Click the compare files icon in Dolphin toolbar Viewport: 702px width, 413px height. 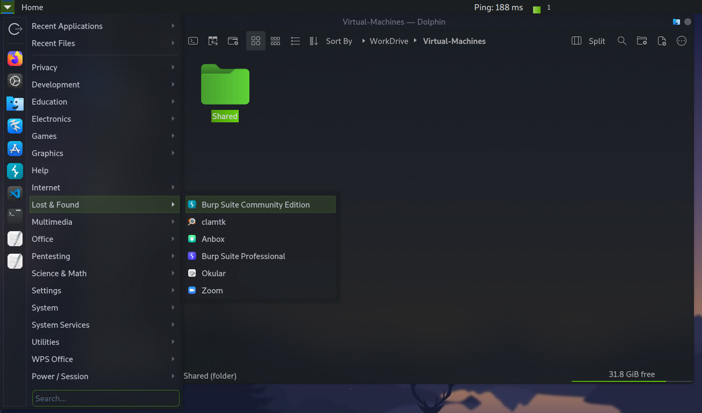click(x=213, y=41)
